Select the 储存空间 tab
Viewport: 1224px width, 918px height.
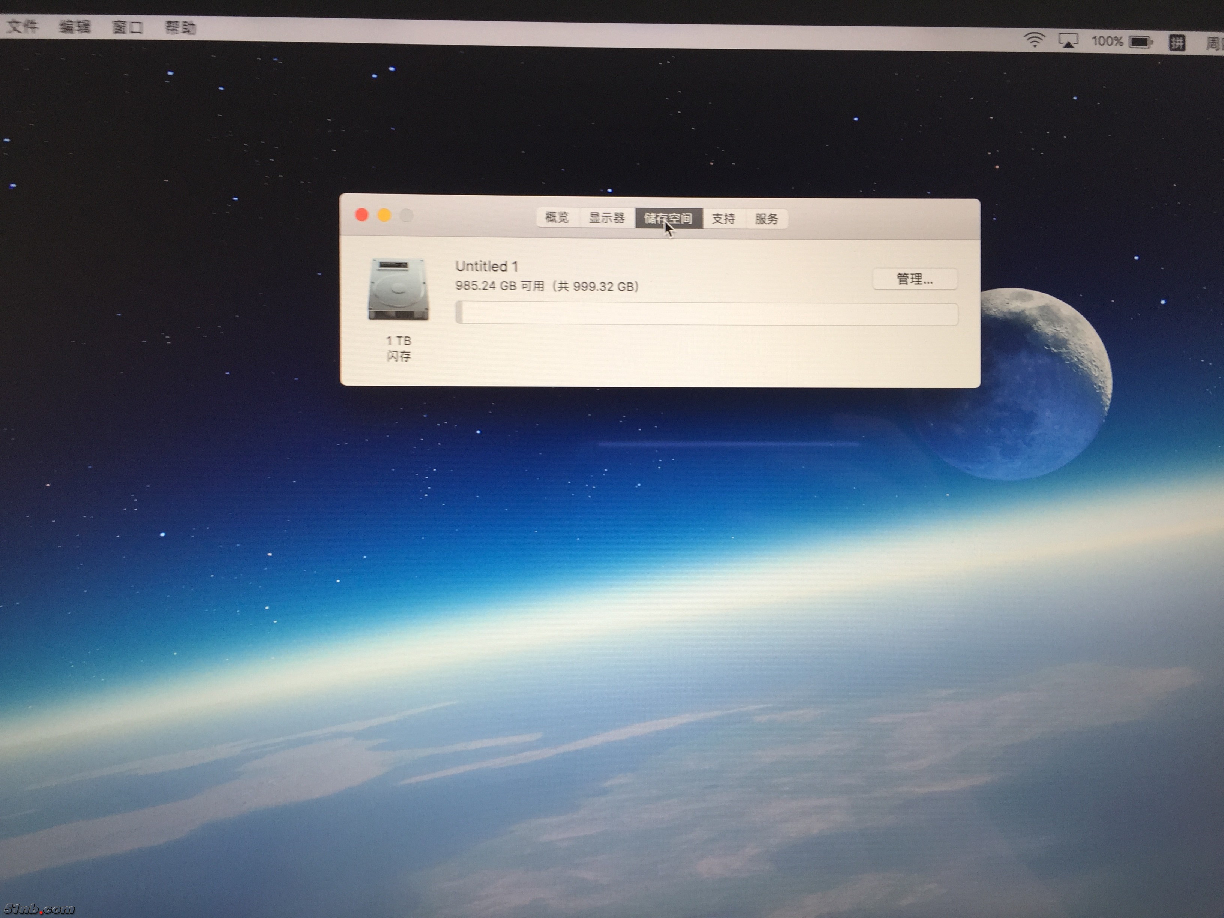pyautogui.click(x=669, y=219)
